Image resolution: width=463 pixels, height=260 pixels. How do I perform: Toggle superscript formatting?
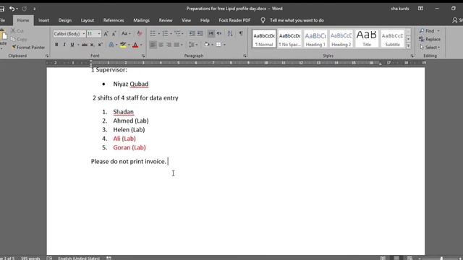[x=100, y=45]
